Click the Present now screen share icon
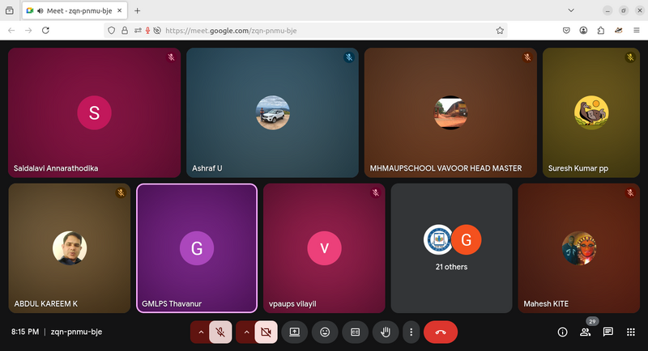 [x=295, y=332]
